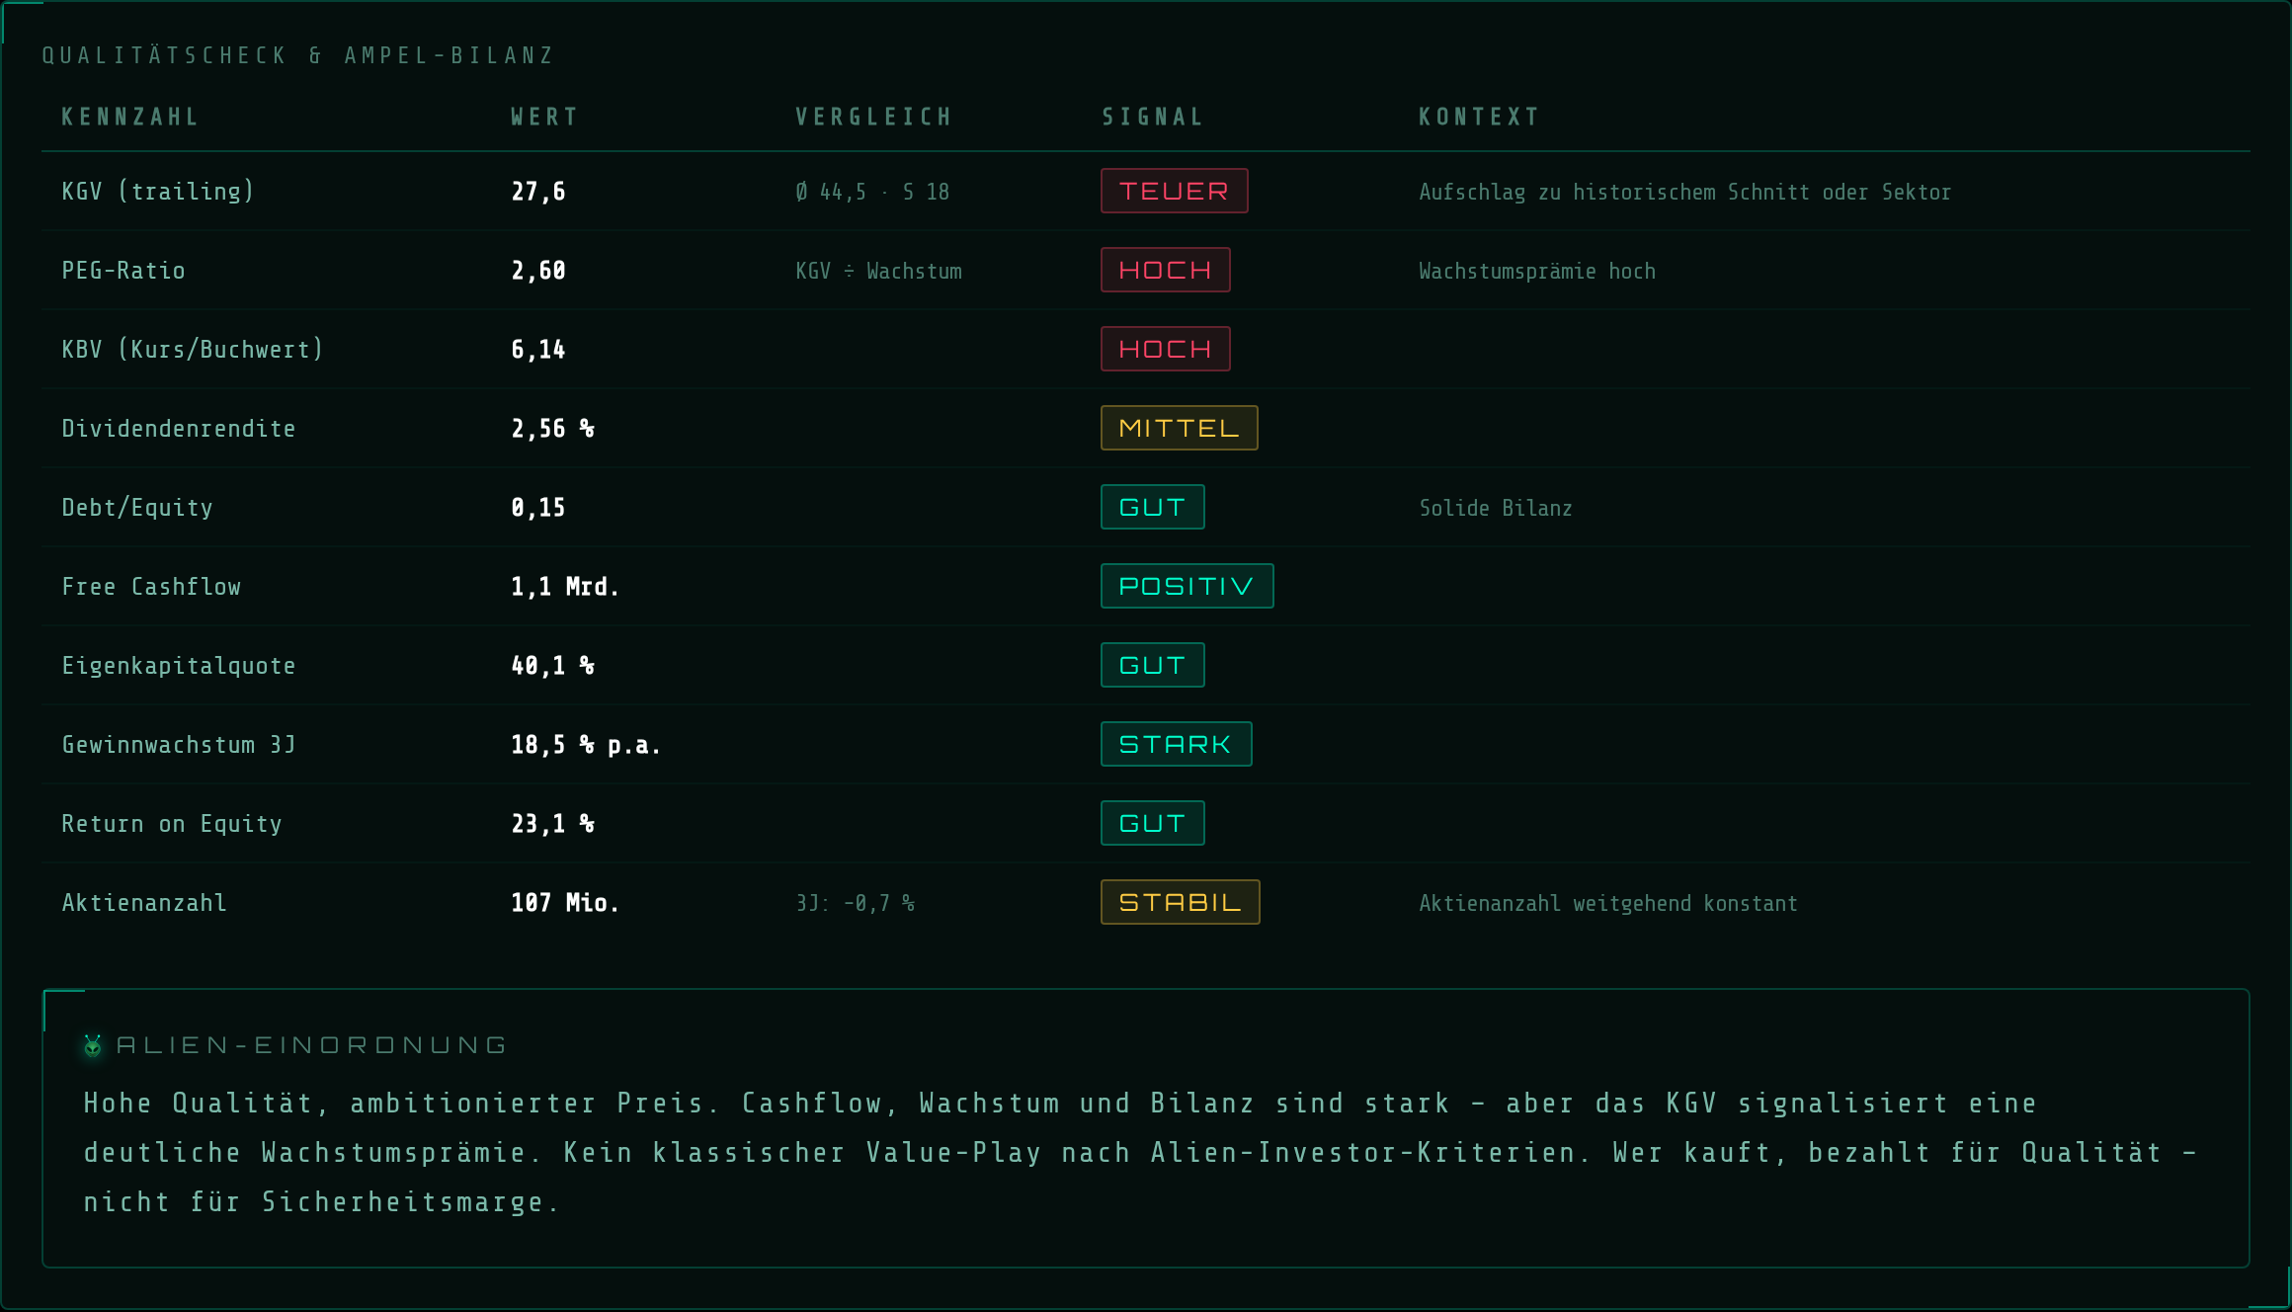Click the TEUER signal badge
The height and width of the screenshot is (1312, 2292).
[1175, 191]
